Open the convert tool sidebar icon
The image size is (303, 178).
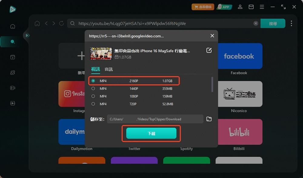12,73
